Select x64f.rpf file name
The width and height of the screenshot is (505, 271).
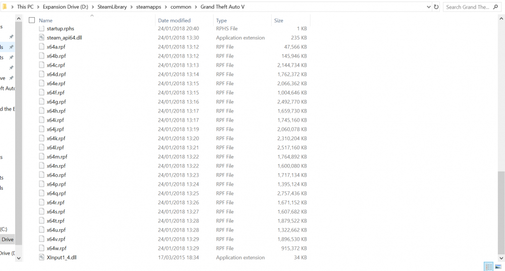(x=56, y=93)
